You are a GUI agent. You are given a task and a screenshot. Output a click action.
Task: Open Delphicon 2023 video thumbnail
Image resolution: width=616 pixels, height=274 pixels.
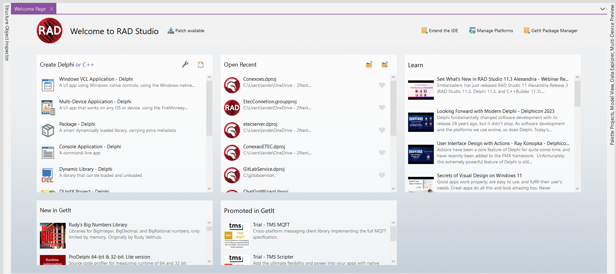[x=421, y=122]
